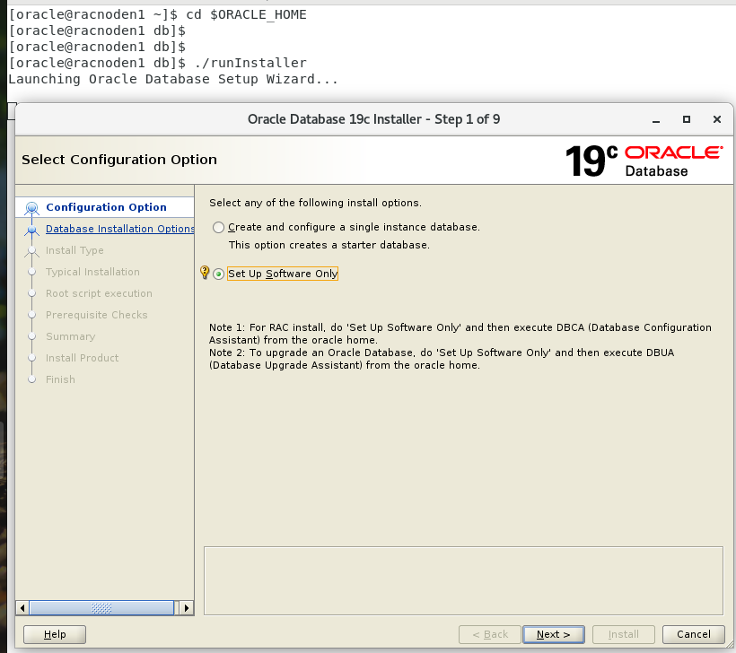Click the disabled Back button
Image resolution: width=736 pixels, height=653 pixels.
tap(489, 634)
